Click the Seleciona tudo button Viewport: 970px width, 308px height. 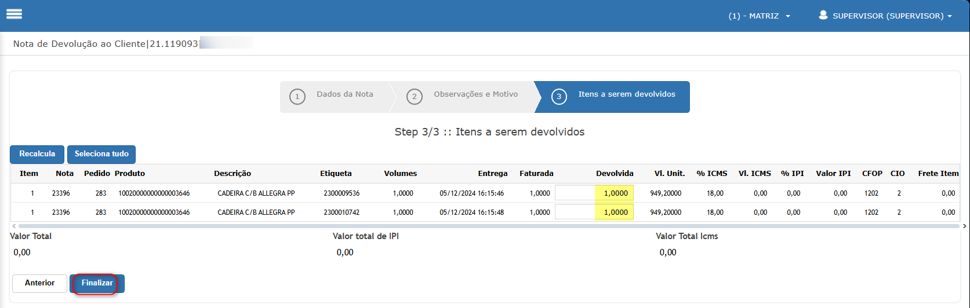click(101, 154)
